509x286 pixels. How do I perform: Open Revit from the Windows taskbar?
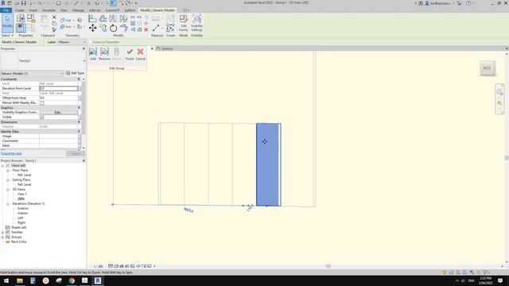click(98, 280)
